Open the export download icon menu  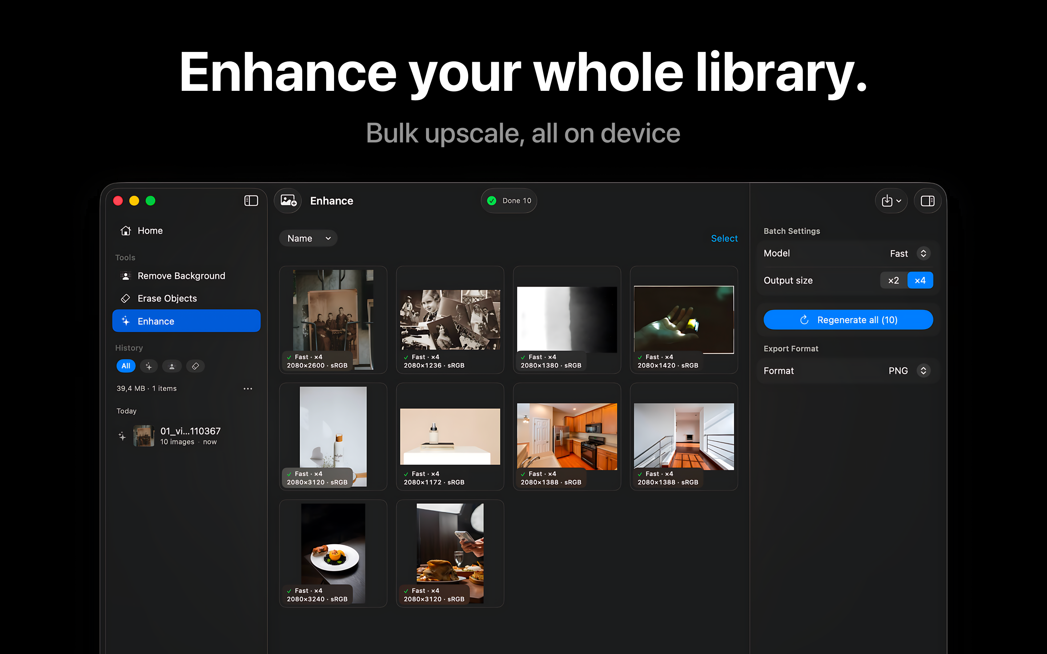pos(891,201)
